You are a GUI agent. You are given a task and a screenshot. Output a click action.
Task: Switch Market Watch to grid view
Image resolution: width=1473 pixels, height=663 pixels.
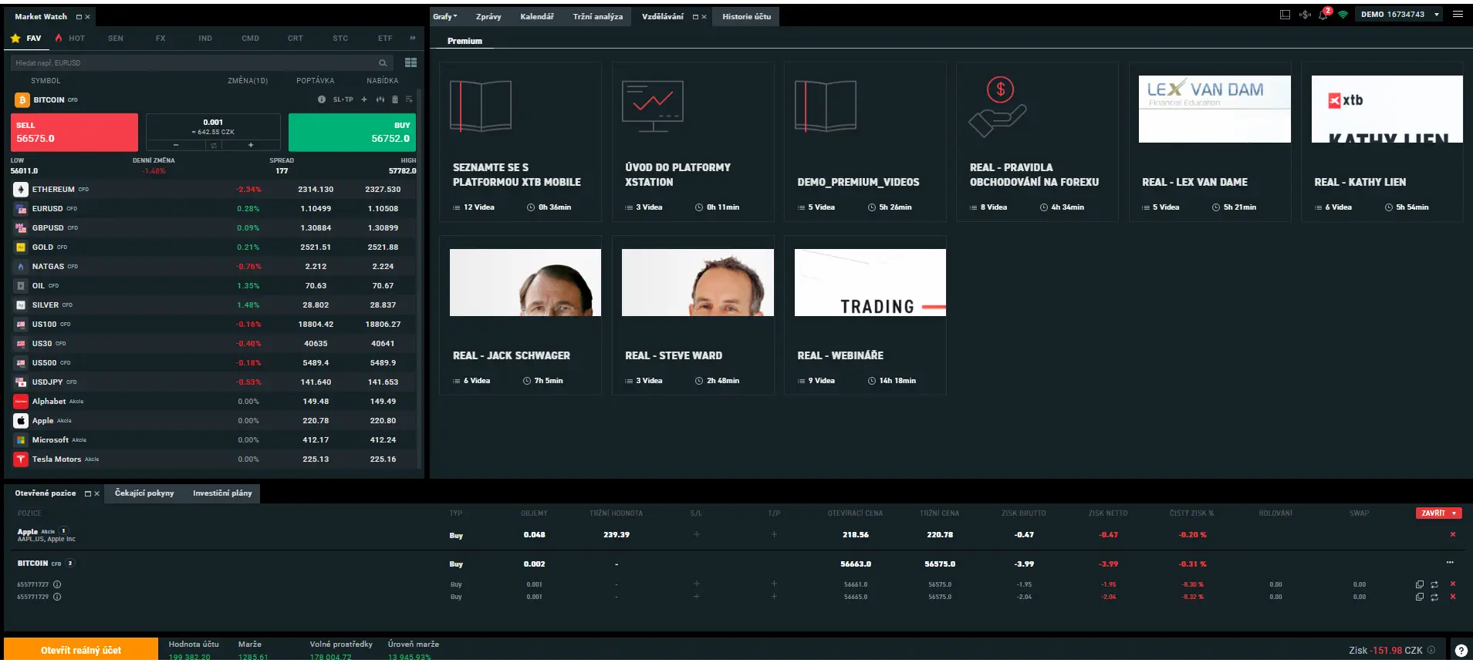410,62
